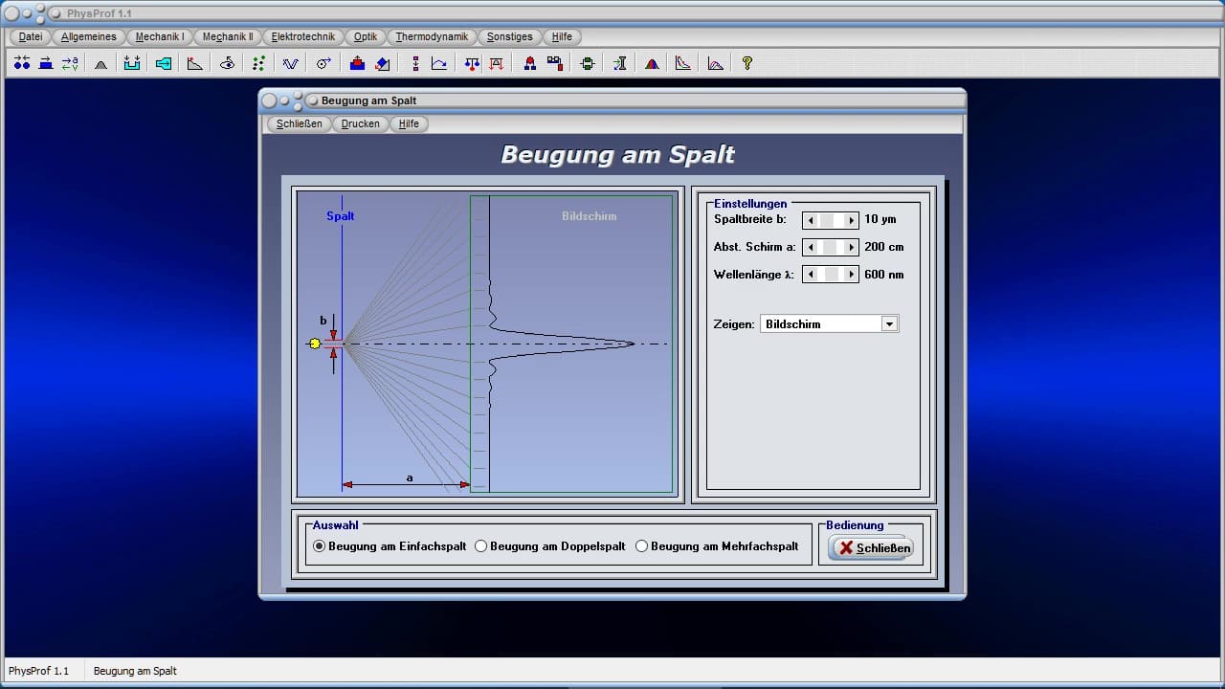Open the Optik menu
Viewport: 1225px width, 689px height.
365,36
